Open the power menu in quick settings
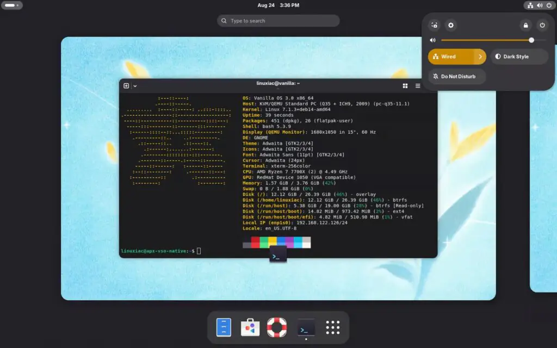557x348 pixels. coord(542,25)
